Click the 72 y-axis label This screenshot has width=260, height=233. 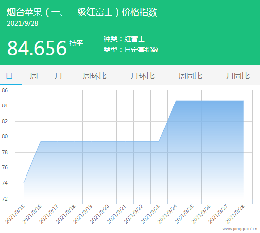coord(5,199)
